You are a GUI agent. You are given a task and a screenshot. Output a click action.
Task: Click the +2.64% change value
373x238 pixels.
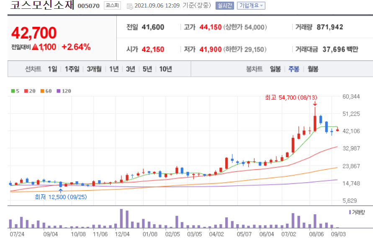tap(76, 47)
